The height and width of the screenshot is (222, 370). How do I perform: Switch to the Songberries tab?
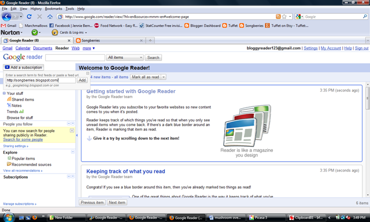pyautogui.click(x=109, y=40)
